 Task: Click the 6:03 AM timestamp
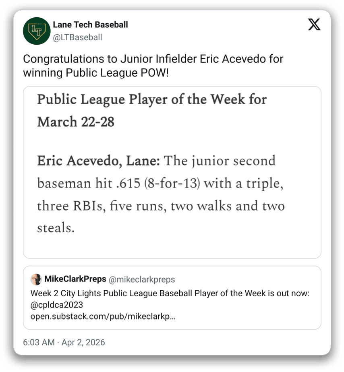click(x=39, y=343)
